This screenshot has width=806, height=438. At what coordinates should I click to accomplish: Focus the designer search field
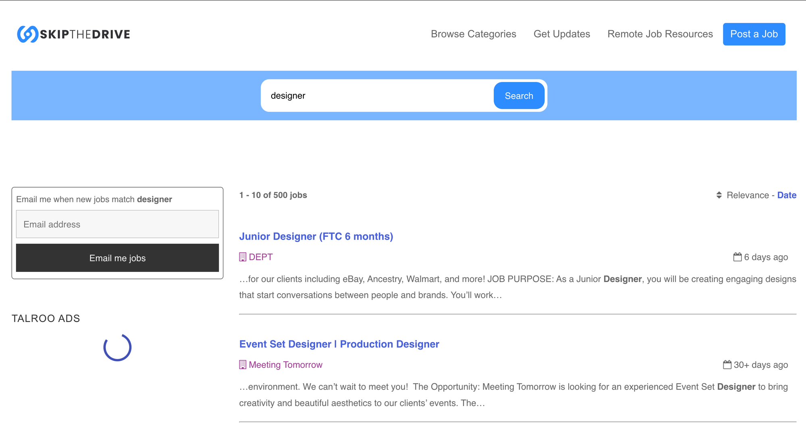pyautogui.click(x=377, y=96)
